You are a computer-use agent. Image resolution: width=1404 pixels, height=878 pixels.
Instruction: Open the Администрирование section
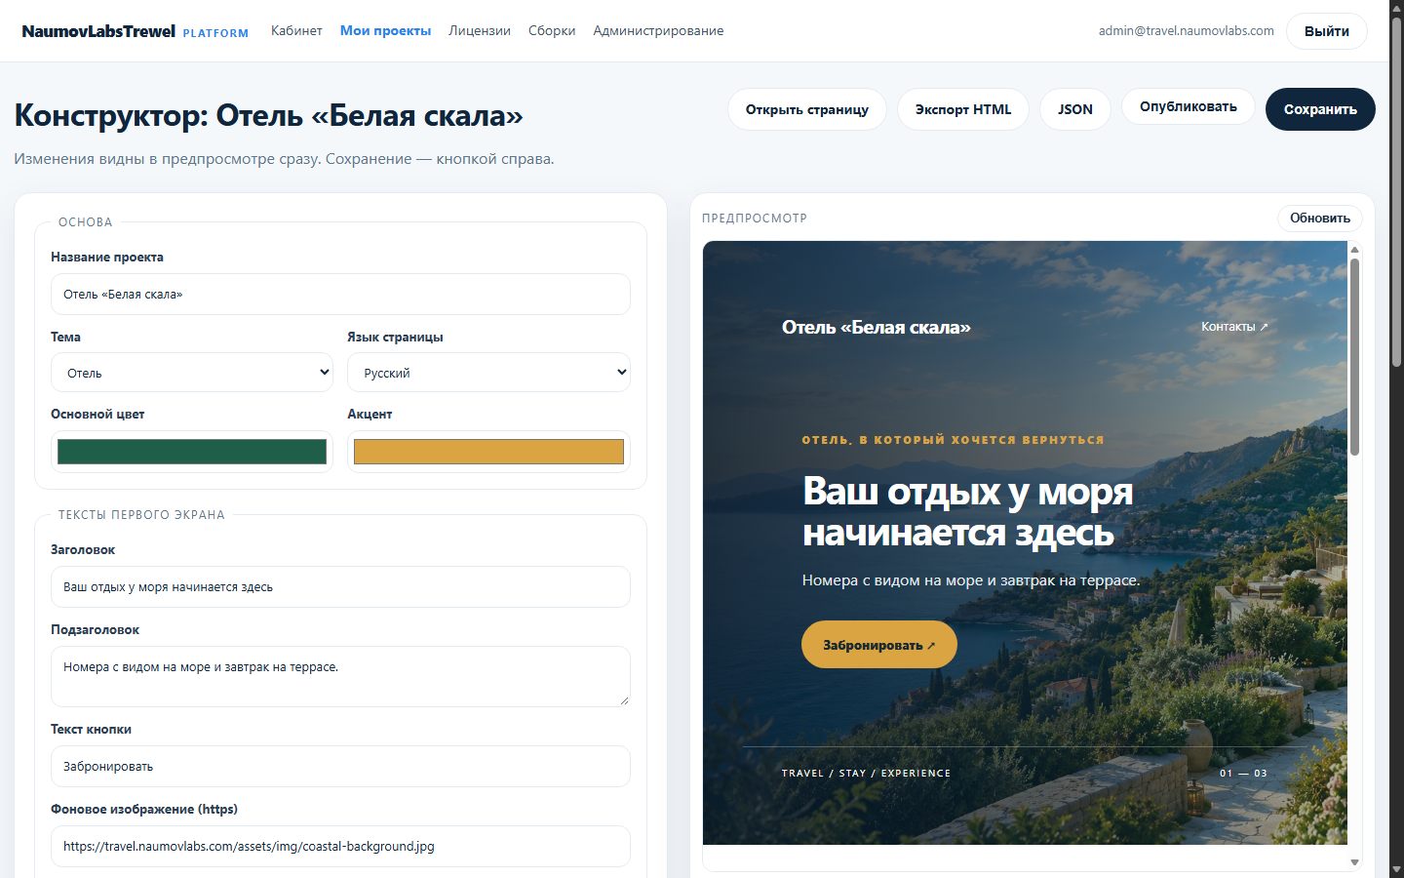(x=658, y=31)
